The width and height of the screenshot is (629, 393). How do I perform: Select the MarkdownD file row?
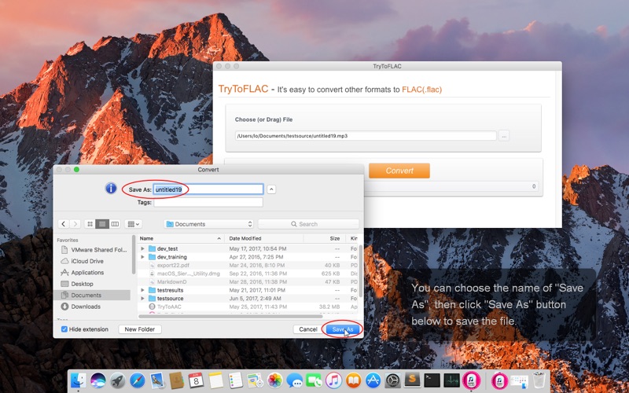pyautogui.click(x=248, y=281)
